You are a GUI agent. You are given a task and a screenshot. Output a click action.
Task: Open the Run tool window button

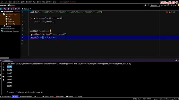(x=15, y=96)
